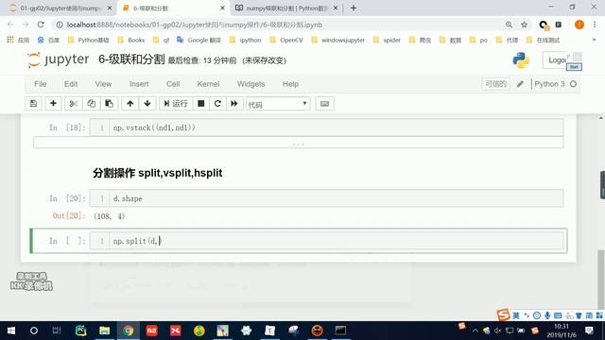Switch to the first browser tab 01-gp02/Jupyter
Screen dimensions: 605x340
coord(60,8)
